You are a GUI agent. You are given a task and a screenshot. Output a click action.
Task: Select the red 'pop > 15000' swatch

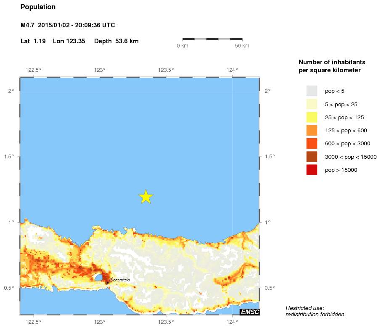[312, 170]
